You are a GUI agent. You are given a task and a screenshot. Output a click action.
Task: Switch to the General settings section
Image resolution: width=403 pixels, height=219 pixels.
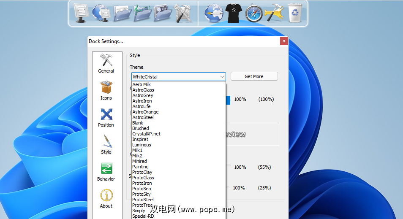(x=106, y=64)
